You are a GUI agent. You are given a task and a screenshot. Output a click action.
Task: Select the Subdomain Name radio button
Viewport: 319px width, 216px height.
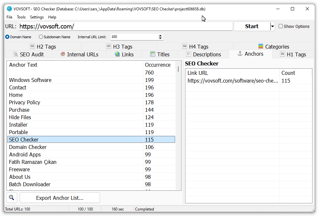(x=41, y=37)
